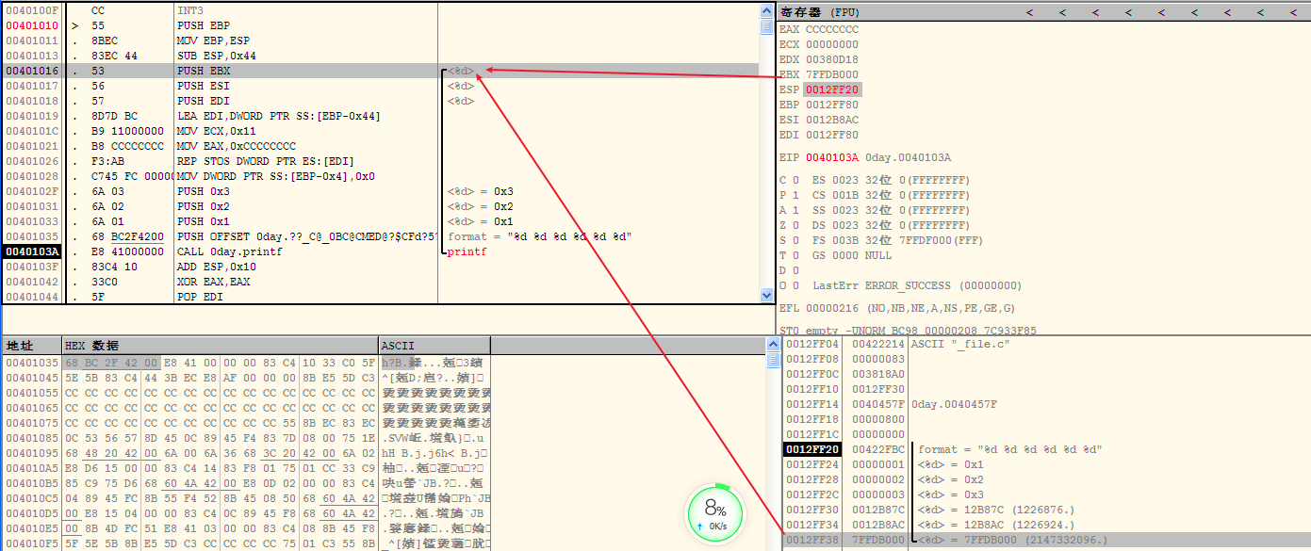This screenshot has height=551, width=1311.
Task: Select stack row with ASCII "_file.c"
Action: tap(1046, 344)
